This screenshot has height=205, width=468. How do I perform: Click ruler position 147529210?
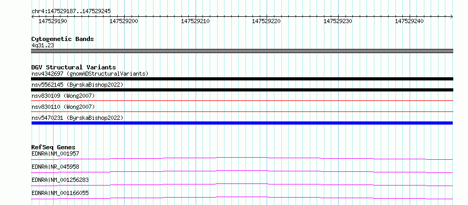pyautogui.click(x=196, y=21)
